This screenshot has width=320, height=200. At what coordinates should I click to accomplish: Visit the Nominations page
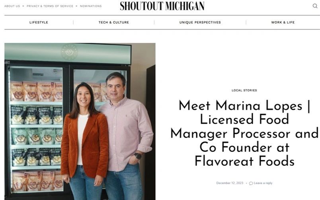coord(91,6)
